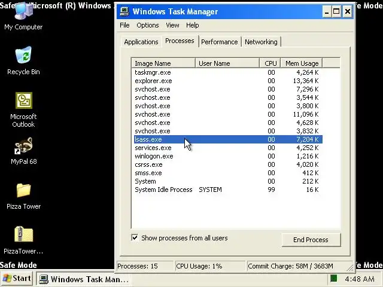
Task: Open the Options menu
Action: [x=148, y=25]
